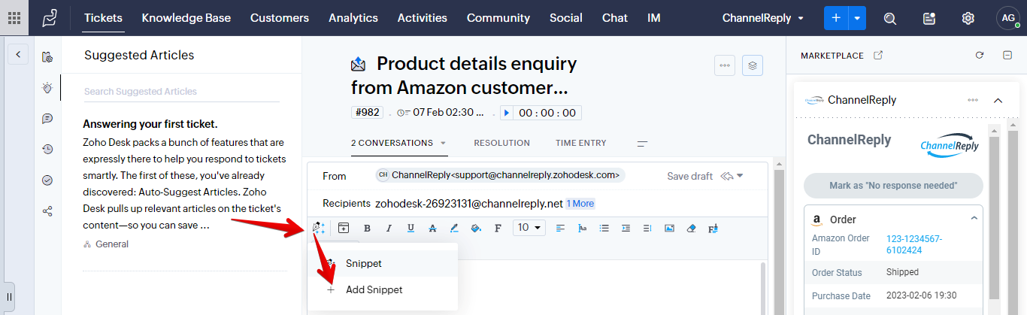Start the ticket timer play button

click(x=507, y=113)
